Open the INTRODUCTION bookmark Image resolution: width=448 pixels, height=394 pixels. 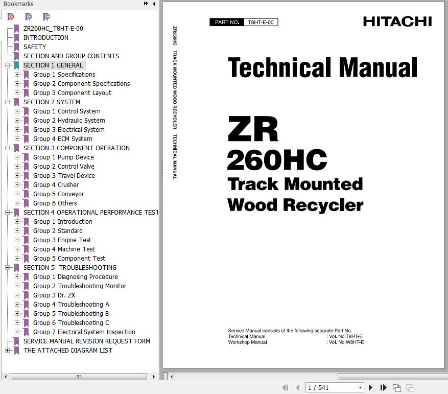45,38
